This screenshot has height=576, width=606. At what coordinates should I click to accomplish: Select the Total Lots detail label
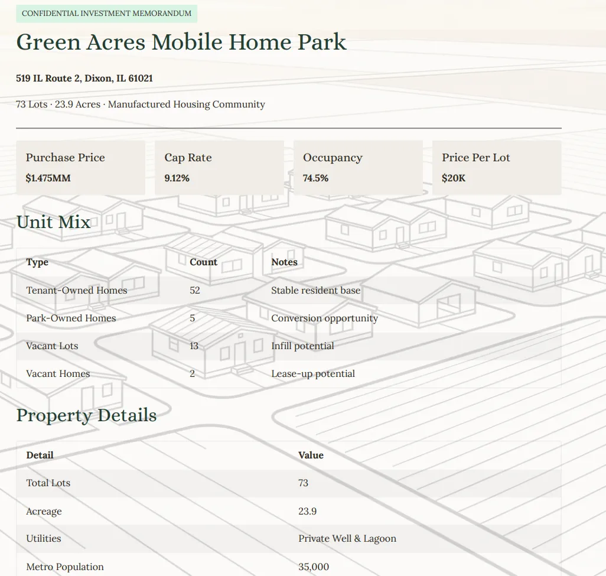(48, 483)
